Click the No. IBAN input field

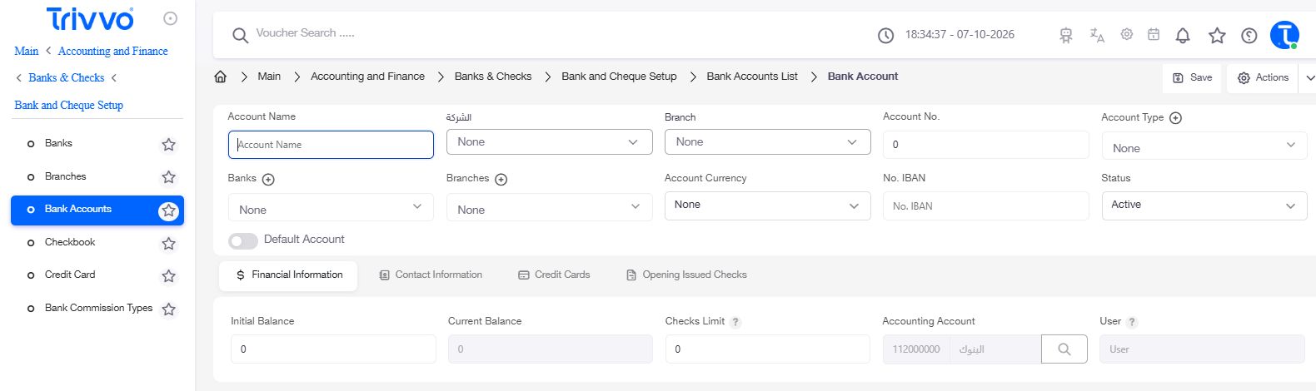tap(985, 206)
